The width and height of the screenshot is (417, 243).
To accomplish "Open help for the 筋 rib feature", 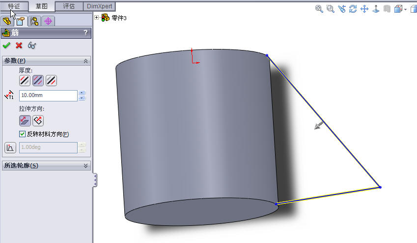I will coord(85,33).
